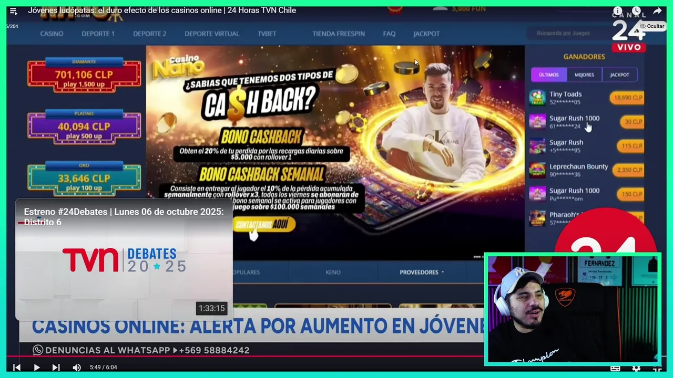Open the player settings gear
673x378 pixels.
[x=636, y=369]
